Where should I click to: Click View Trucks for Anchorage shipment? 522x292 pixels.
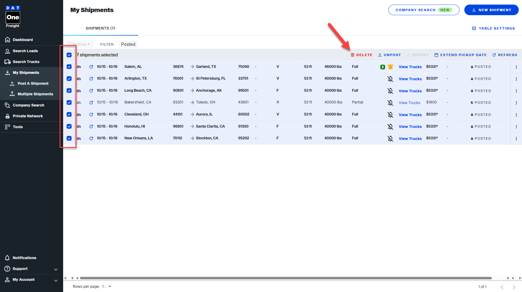[410, 91]
